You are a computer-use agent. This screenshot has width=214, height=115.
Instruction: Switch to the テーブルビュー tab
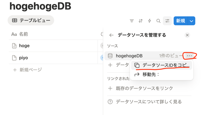tap(31, 20)
